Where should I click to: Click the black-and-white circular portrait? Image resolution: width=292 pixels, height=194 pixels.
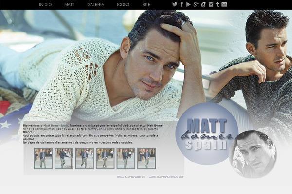[x=253, y=154]
